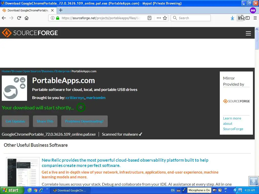Click the page scrollbar up arrow

[x=257, y=29]
